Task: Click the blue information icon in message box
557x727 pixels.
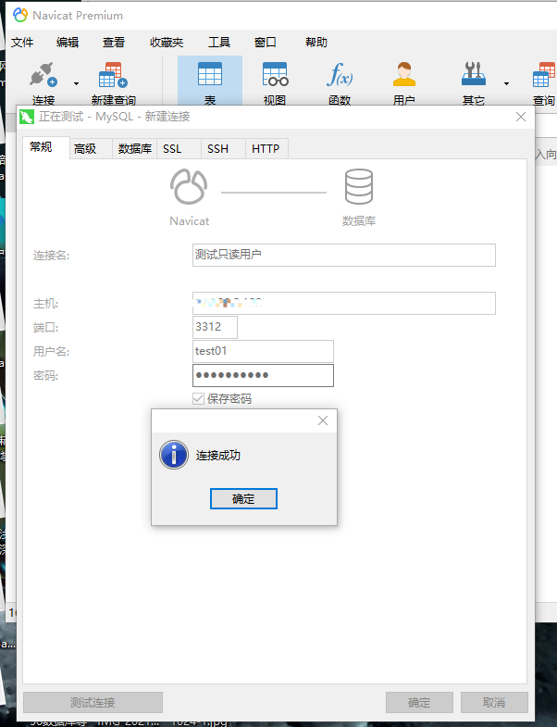Action: pyautogui.click(x=174, y=455)
